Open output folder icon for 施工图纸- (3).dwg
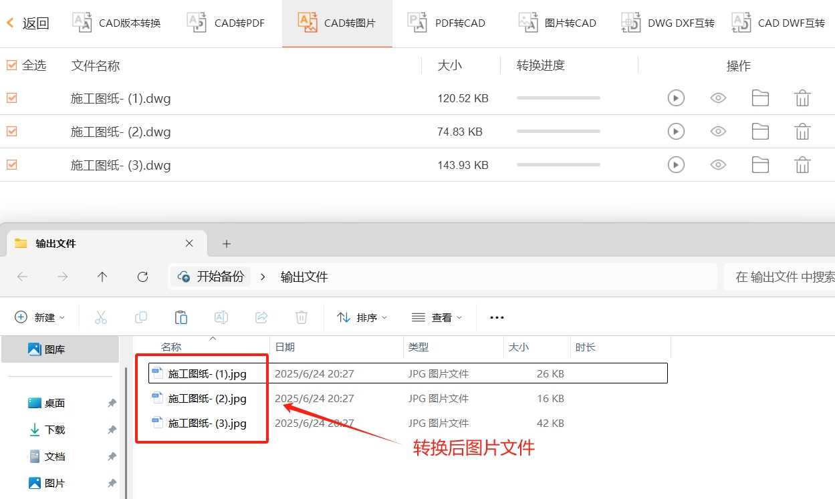 point(760,164)
